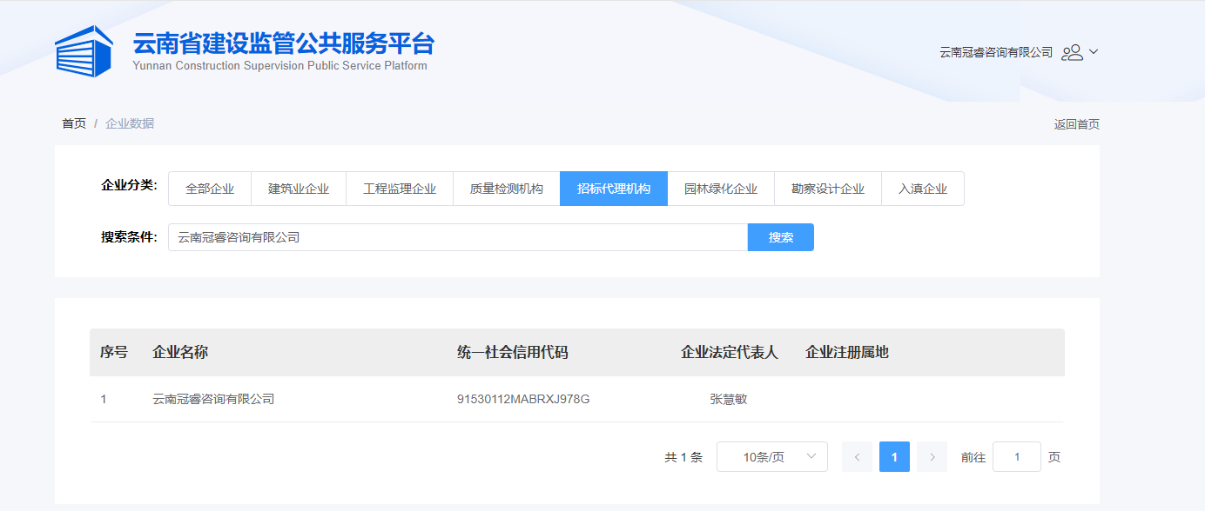Click the platform title 云南省建设监管公共服务平台
The width and height of the screenshot is (1205, 511).
283,43
